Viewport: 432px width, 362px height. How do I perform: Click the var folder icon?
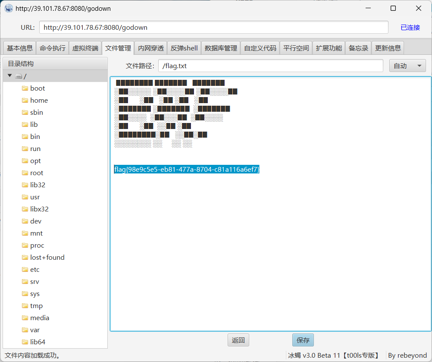click(26, 330)
